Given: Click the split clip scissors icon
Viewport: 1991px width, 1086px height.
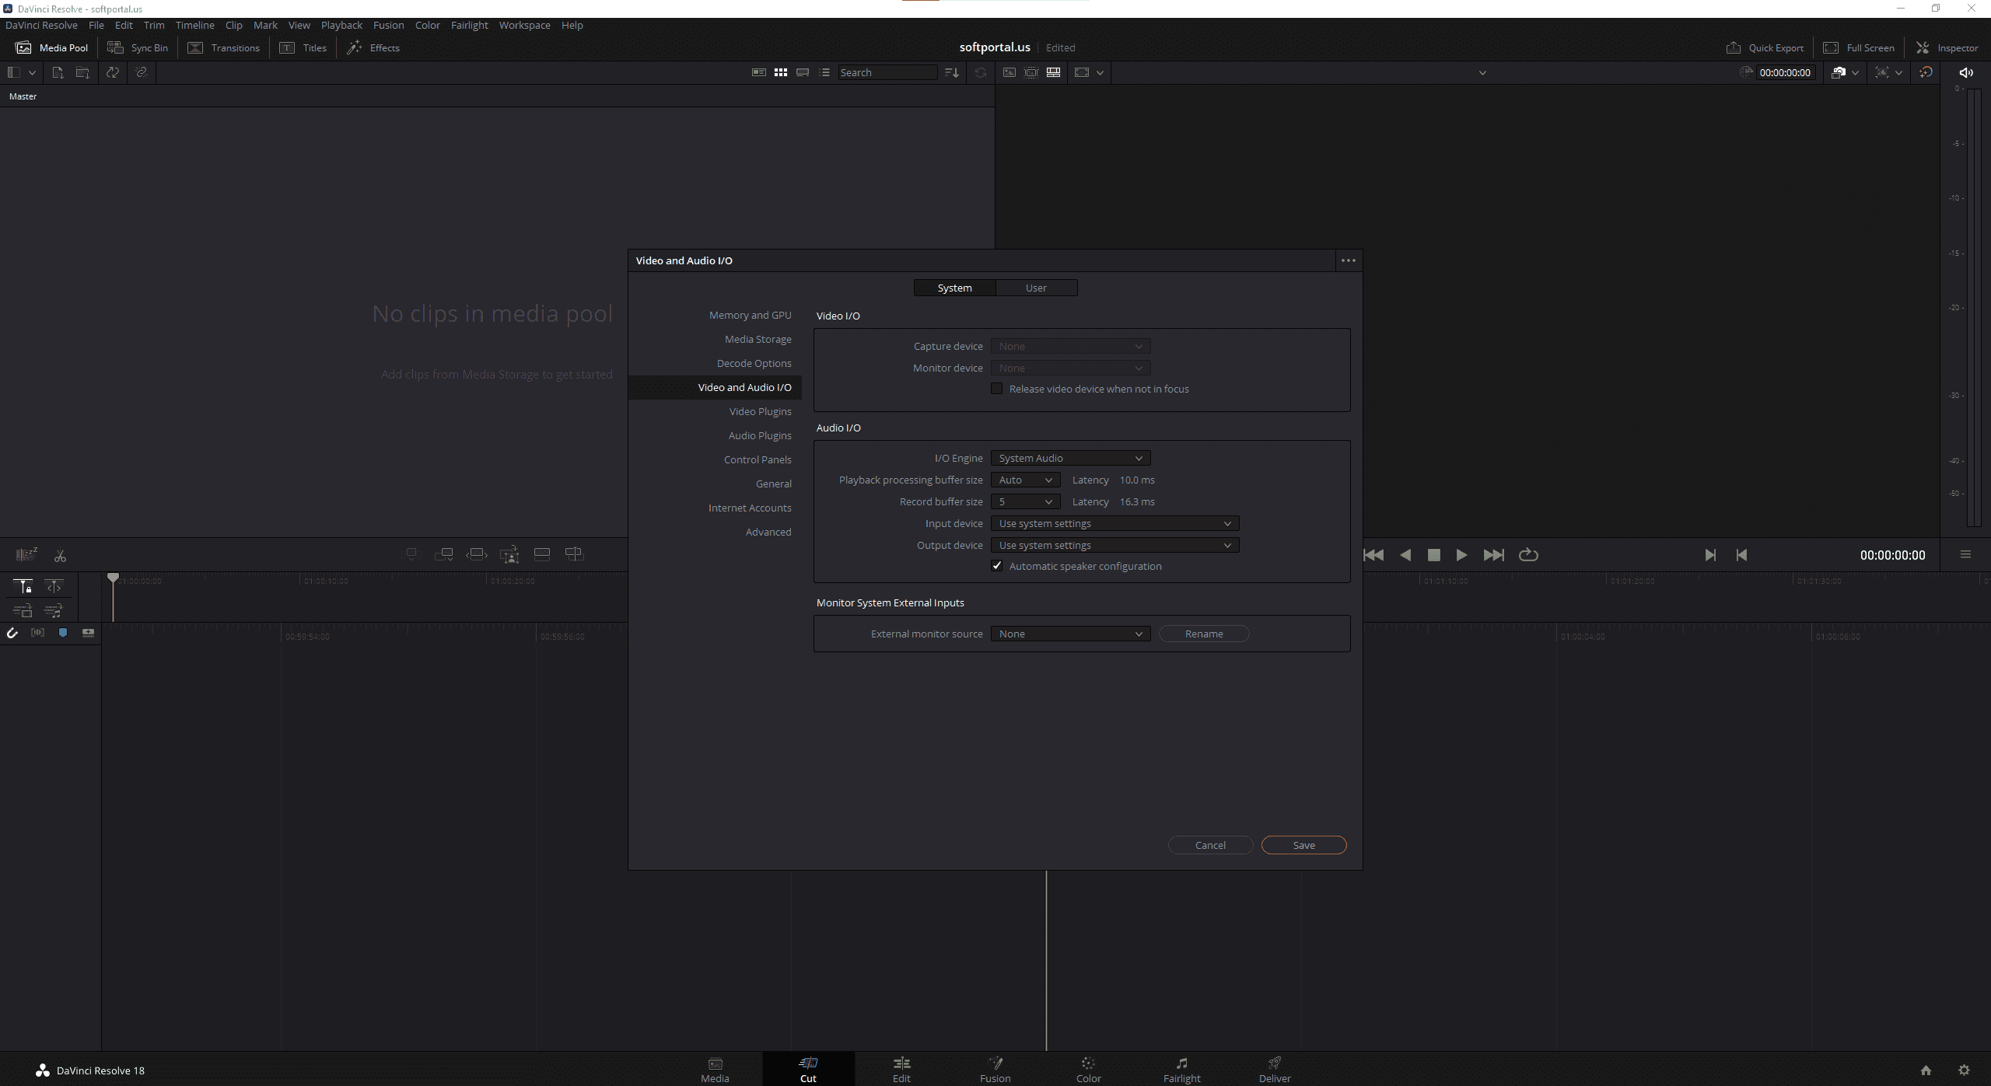Looking at the screenshot, I should click(x=60, y=556).
